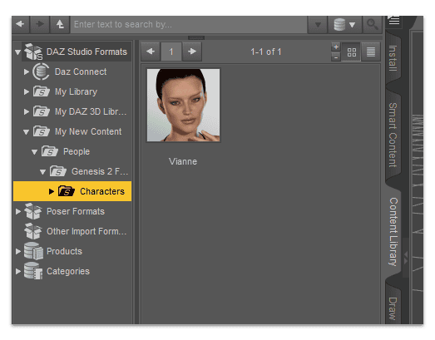Open the search history dropdown arrow

[318, 24]
